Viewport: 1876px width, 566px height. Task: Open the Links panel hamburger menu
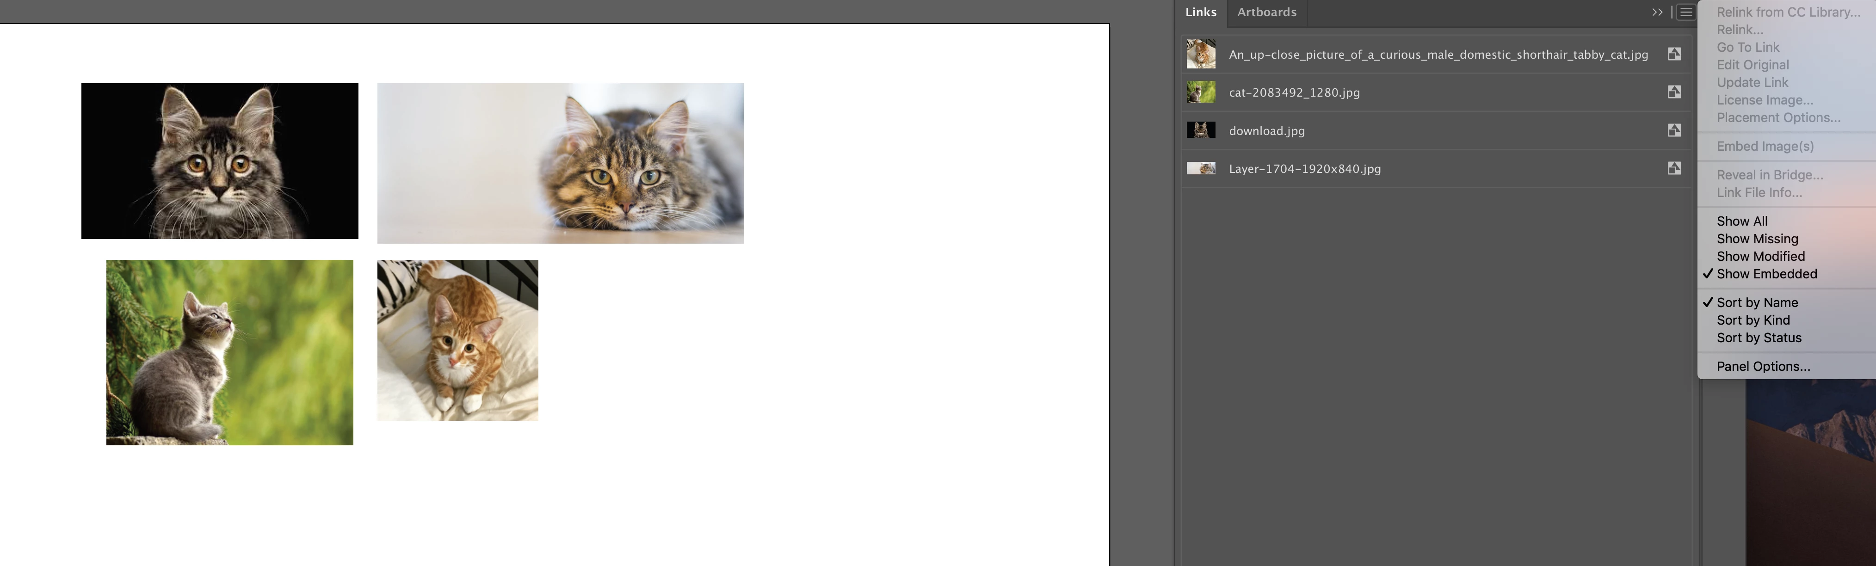click(1686, 12)
